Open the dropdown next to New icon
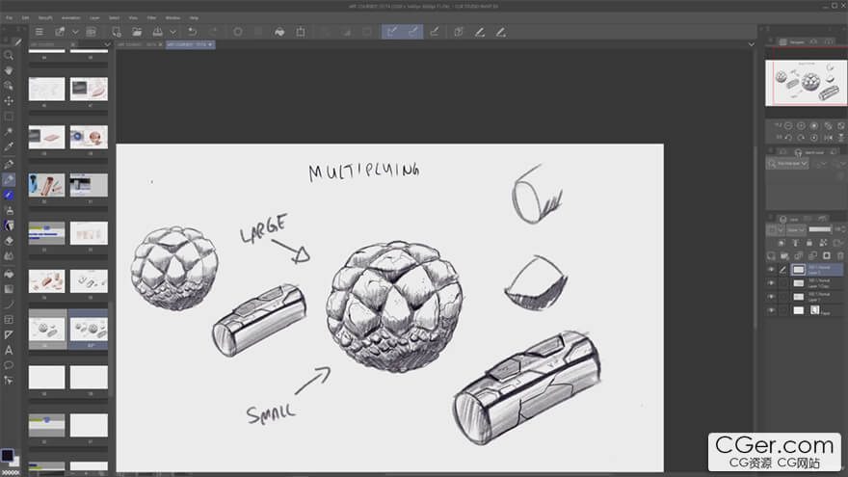The height and width of the screenshot is (477, 848). [x=75, y=32]
